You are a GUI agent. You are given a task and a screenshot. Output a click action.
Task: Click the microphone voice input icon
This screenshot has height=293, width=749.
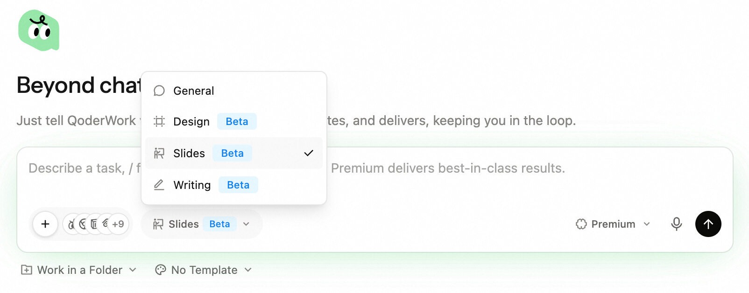[676, 224]
